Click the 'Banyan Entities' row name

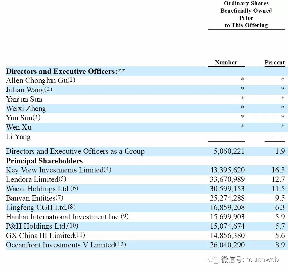[31, 198]
